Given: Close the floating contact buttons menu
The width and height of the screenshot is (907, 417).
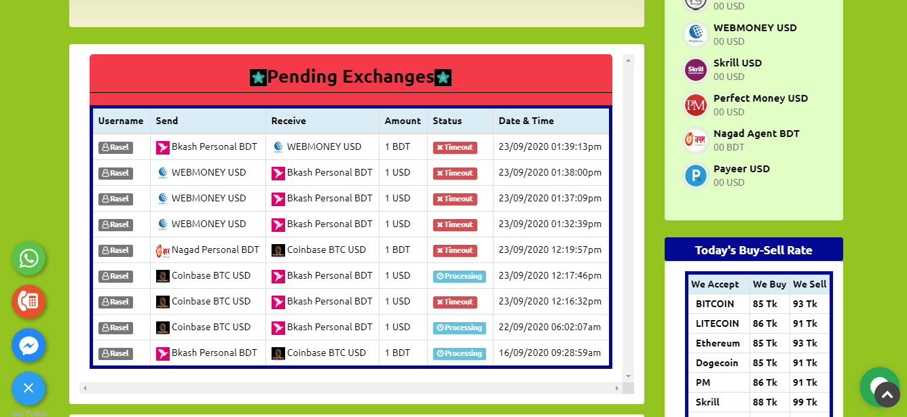Looking at the screenshot, I should click(29, 389).
